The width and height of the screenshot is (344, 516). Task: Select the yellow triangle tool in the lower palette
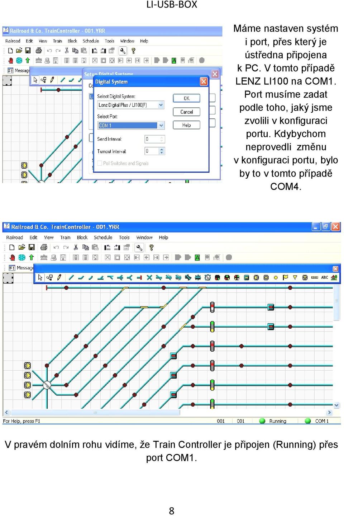click(295, 277)
